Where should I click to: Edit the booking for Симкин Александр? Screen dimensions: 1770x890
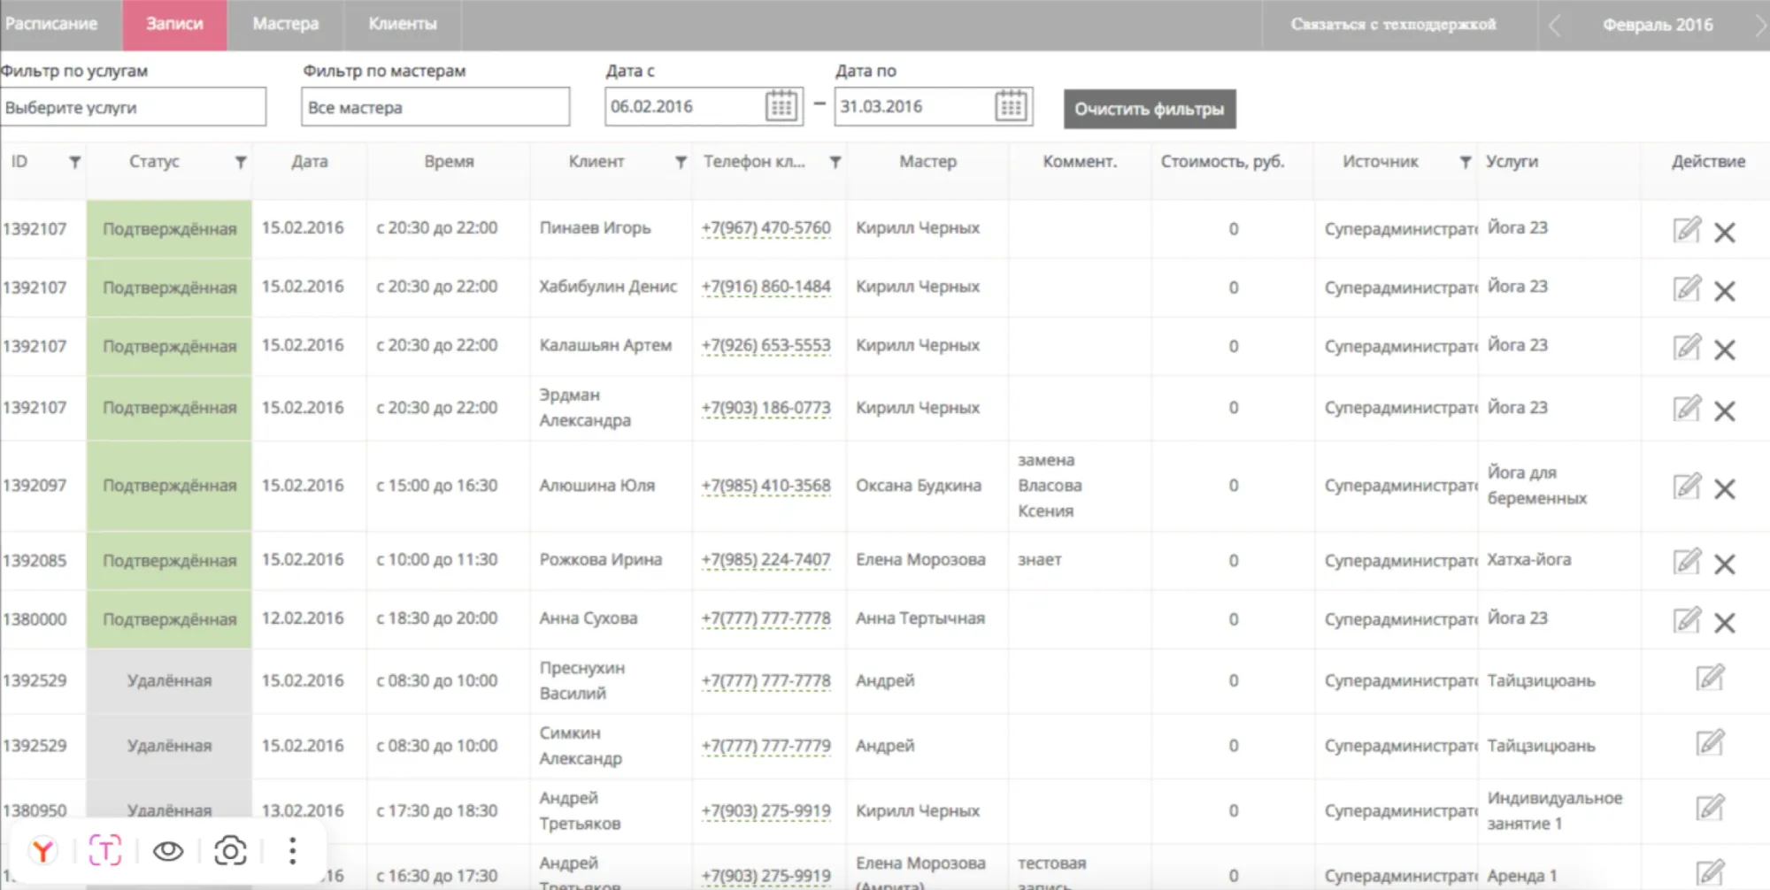click(1708, 745)
